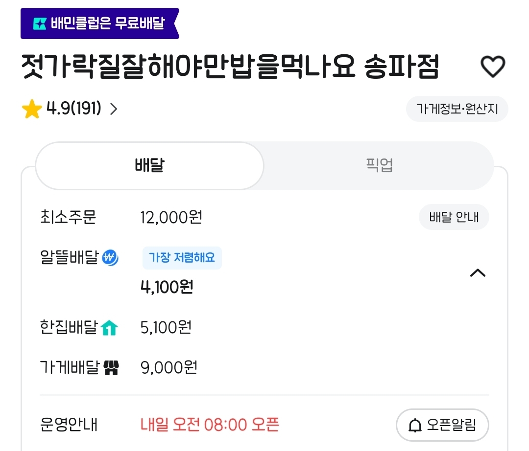Image resolution: width=529 pixels, height=451 pixels.
Task: Open 가게정보·원산지 details
Action: point(457,109)
